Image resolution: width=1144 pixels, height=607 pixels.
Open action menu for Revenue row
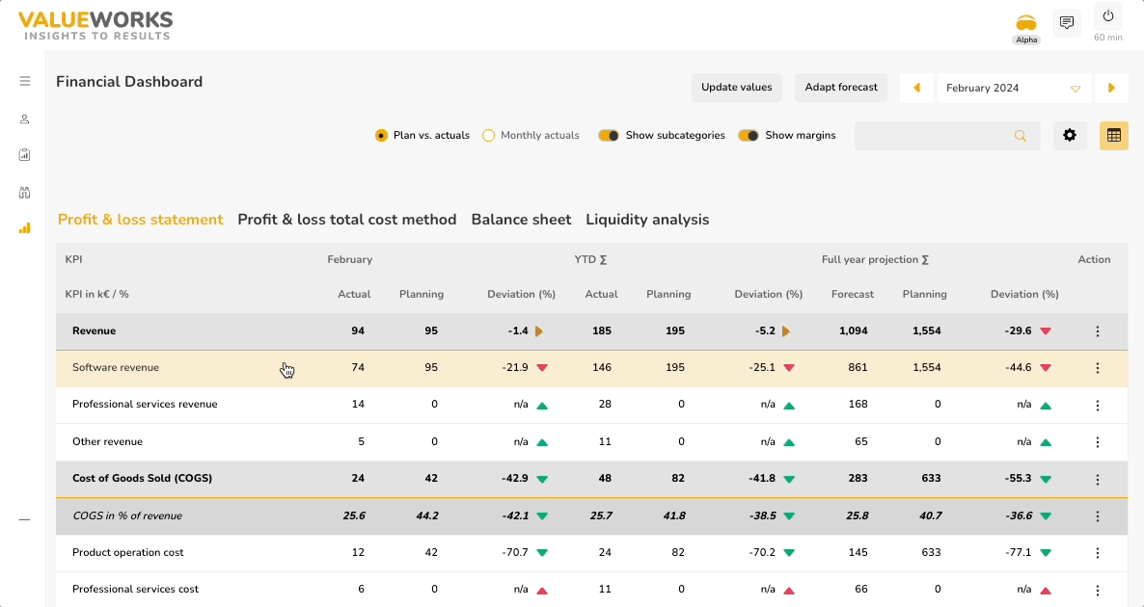pyautogui.click(x=1097, y=331)
